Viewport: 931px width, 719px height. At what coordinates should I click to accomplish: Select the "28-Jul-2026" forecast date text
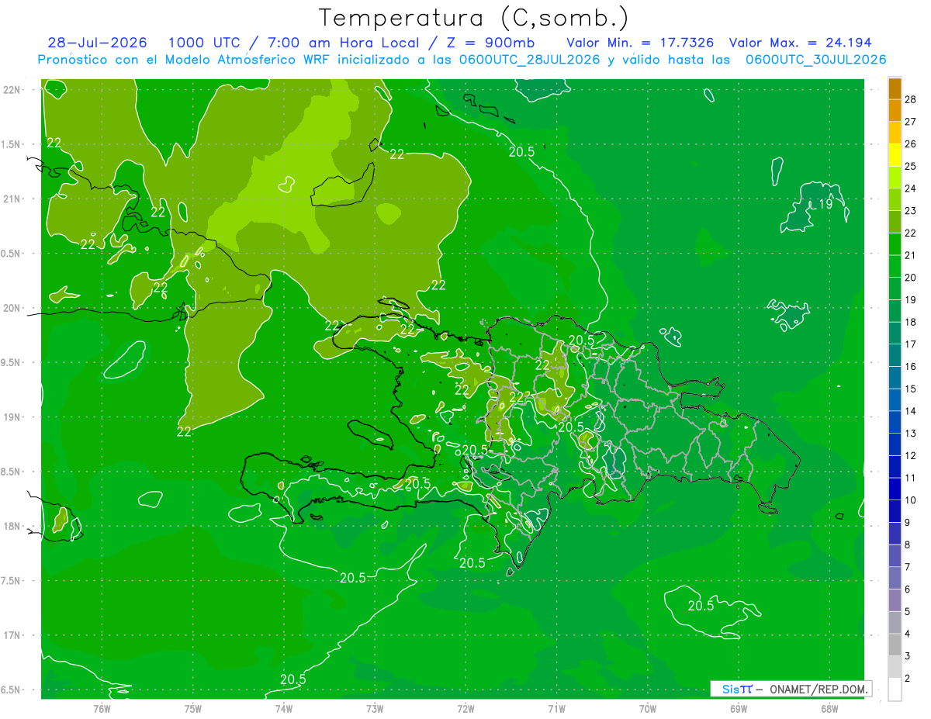coord(97,43)
